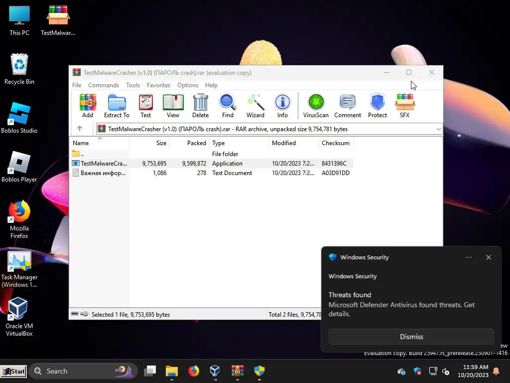The image size is (510, 383).
Task: Open Windows Security taskbar icon
Action: [x=259, y=371]
